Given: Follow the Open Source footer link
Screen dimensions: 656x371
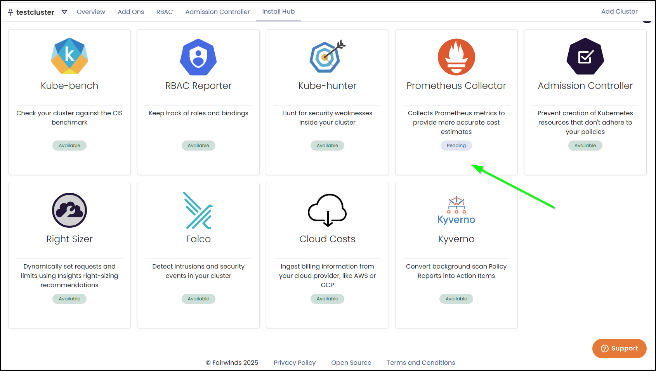Looking at the screenshot, I should coord(351,362).
